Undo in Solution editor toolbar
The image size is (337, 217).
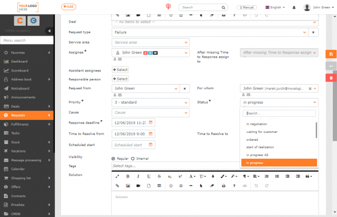256,185
